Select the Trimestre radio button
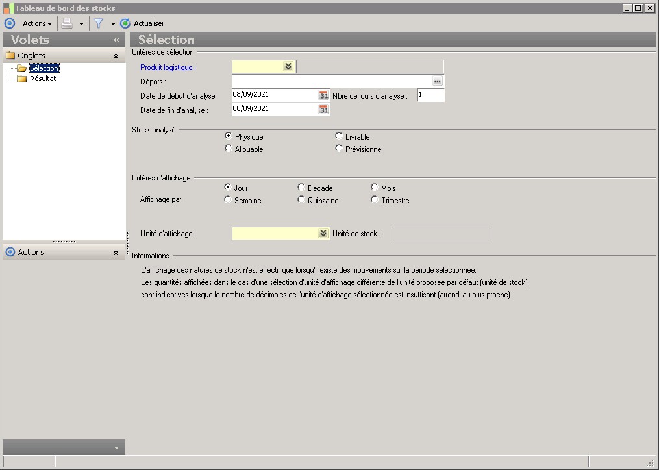Screen dimensions: 659x470 375,200
